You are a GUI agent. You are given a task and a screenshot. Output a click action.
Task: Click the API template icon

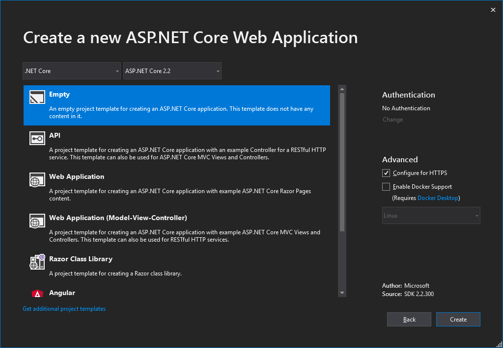pos(37,139)
